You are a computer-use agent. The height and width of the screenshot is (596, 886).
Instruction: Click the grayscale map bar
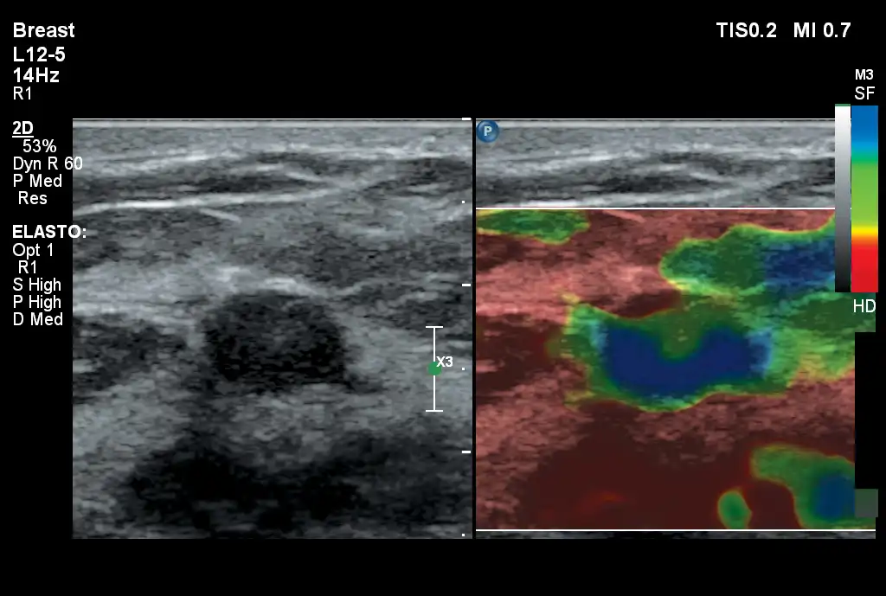[843, 197]
